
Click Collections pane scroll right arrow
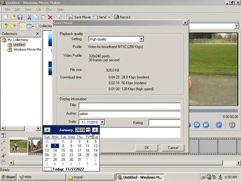click(x=38, y=128)
